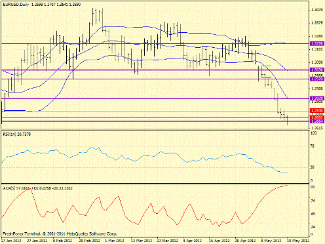Click the 27 Jan 2012 date label
Viewport: 325px width, 244px height.
(x=37, y=241)
